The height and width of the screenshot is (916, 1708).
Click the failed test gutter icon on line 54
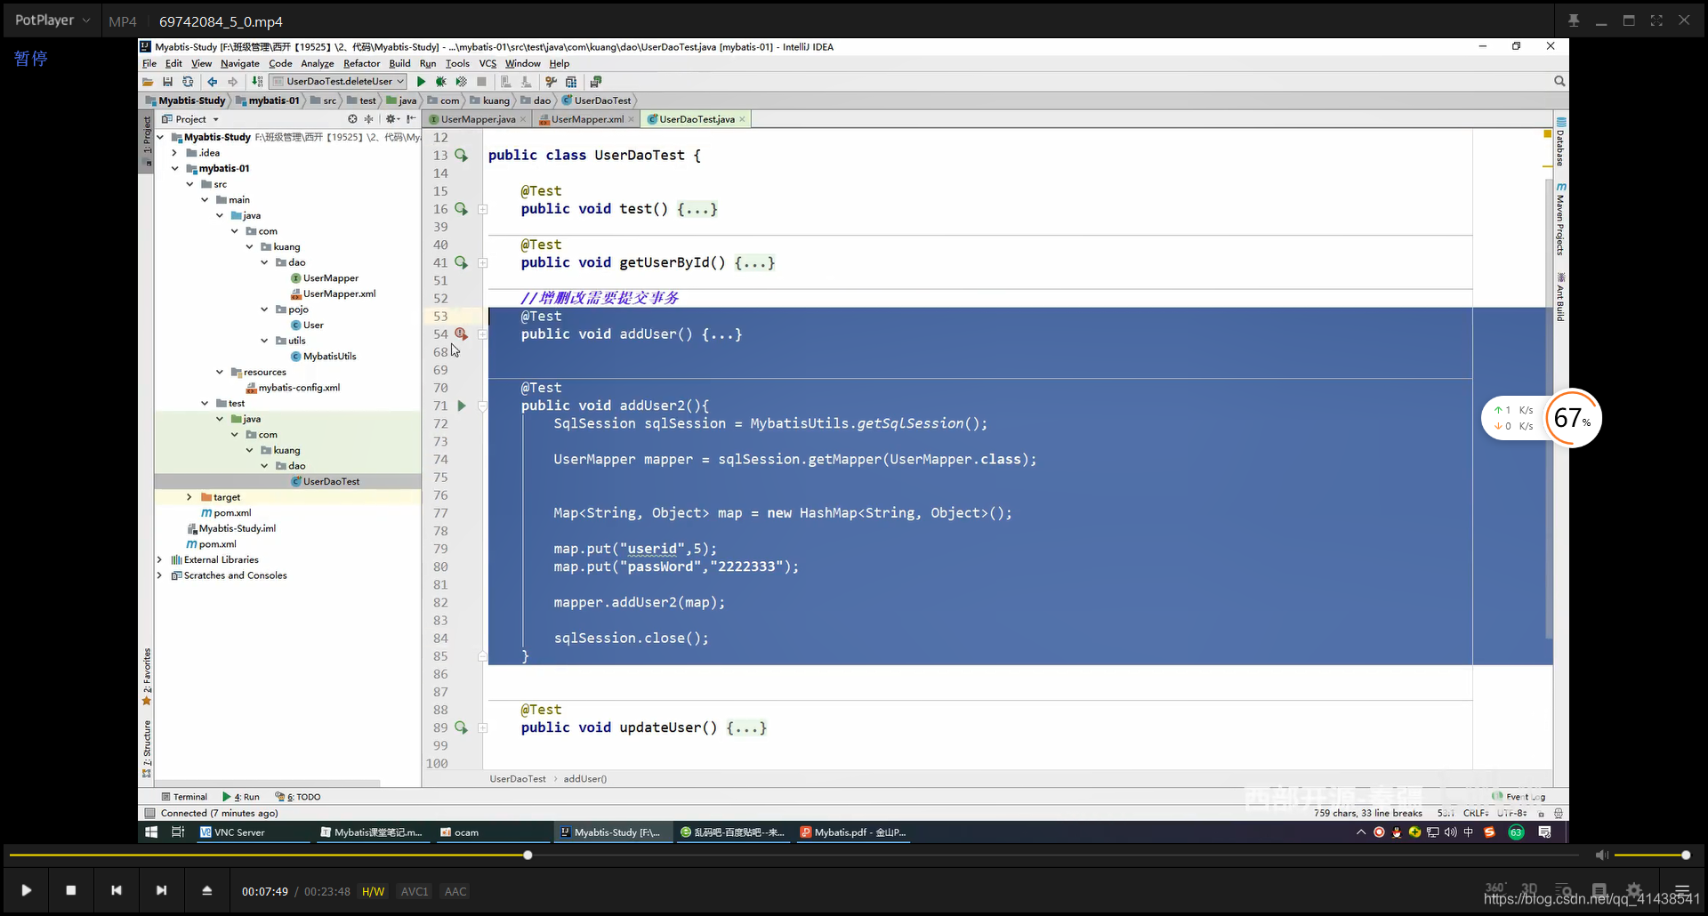click(x=461, y=334)
